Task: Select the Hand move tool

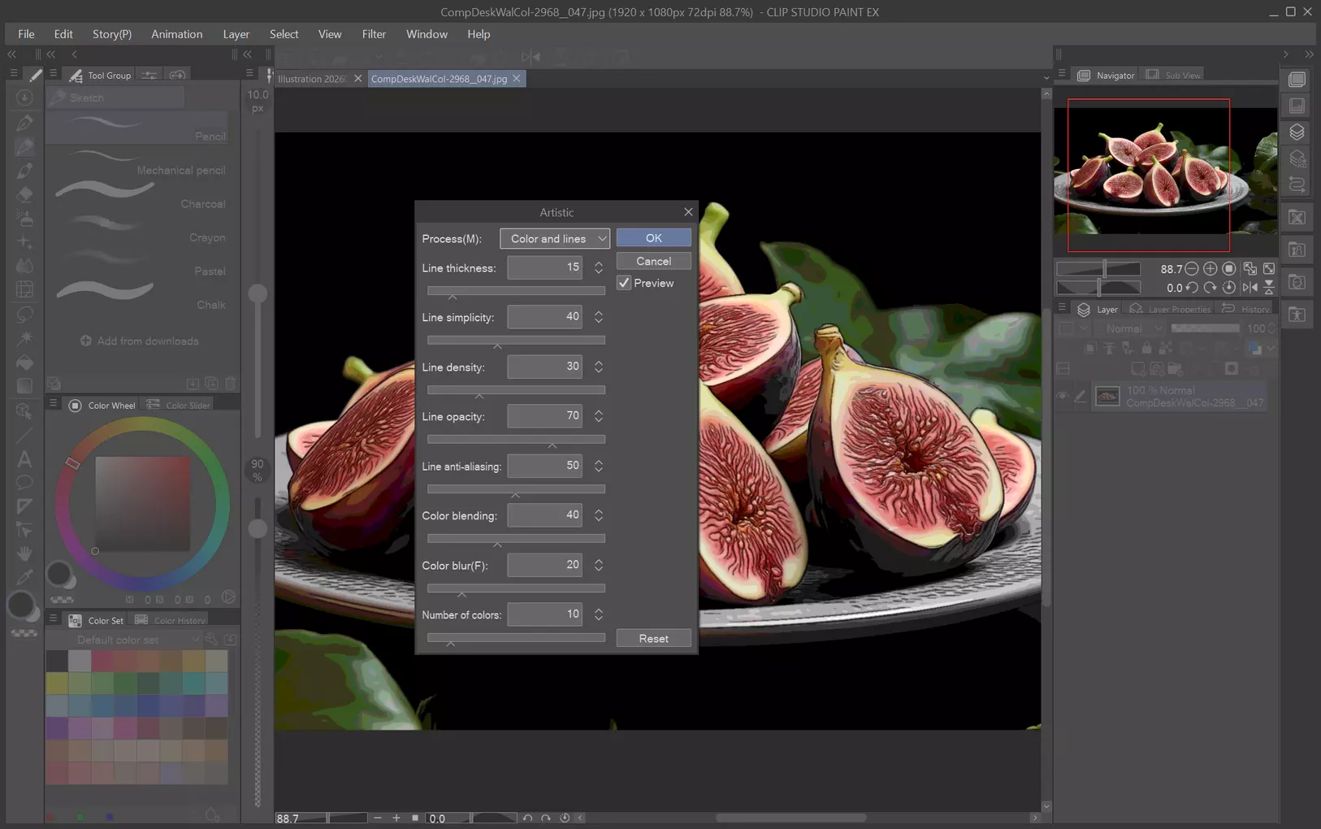Action: pyautogui.click(x=24, y=553)
